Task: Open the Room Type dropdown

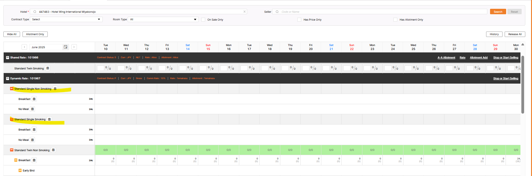Action: pyautogui.click(x=163, y=19)
